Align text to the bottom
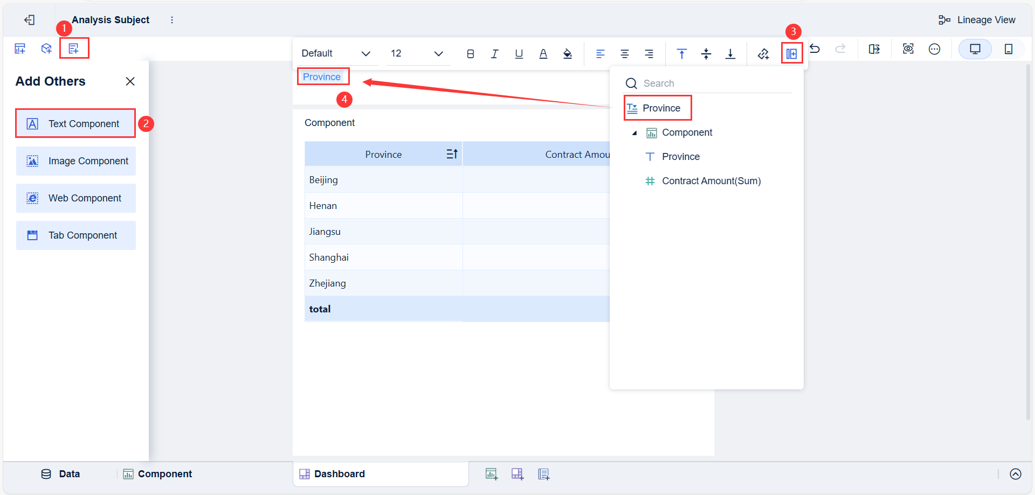 coord(730,53)
